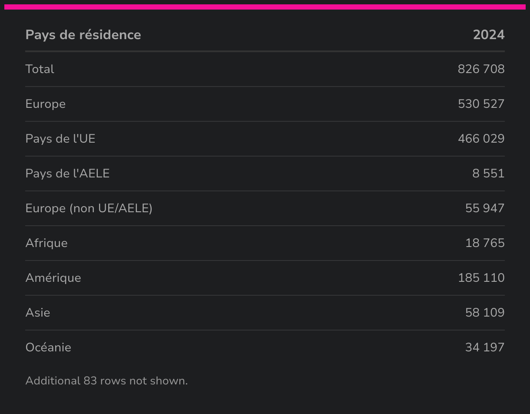Click the "Pays de résidence" column header
This screenshot has width=530, height=414.
[x=83, y=35]
